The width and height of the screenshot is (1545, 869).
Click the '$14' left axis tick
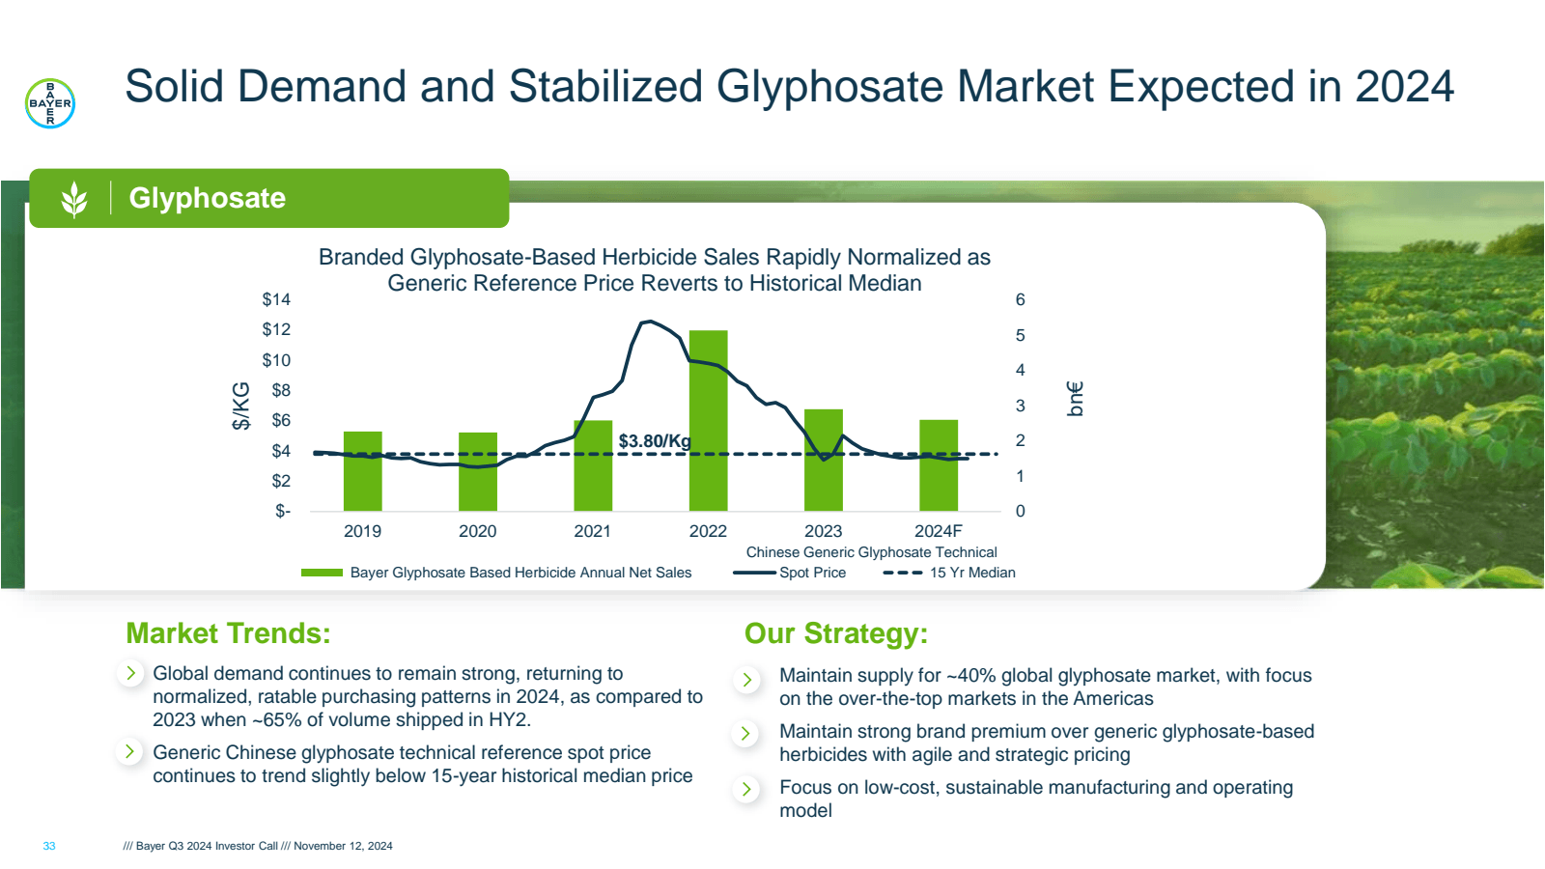point(276,299)
